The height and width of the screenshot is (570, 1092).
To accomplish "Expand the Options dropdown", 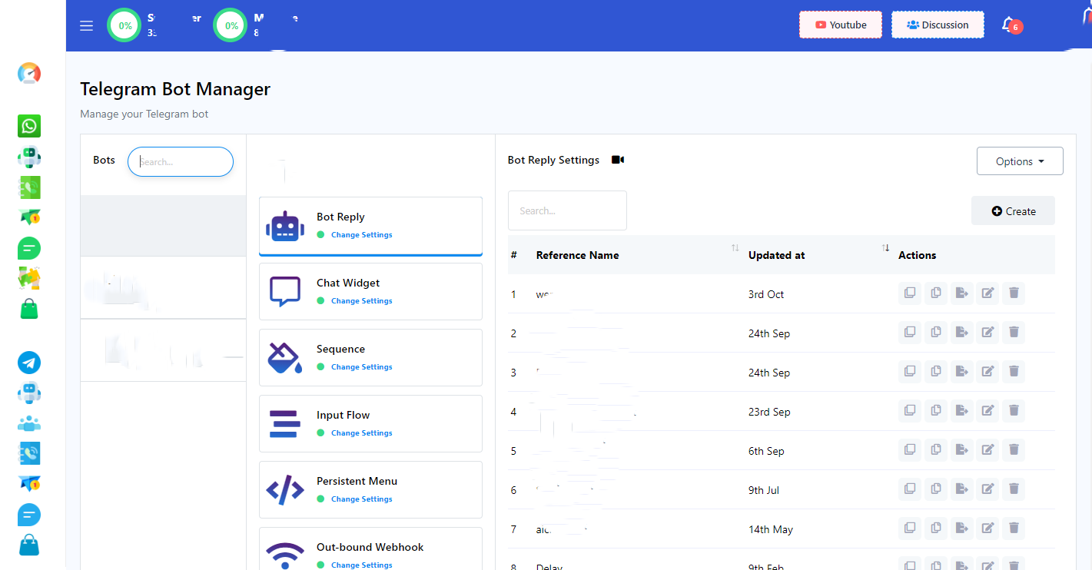I will pyautogui.click(x=1020, y=161).
